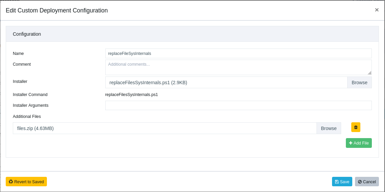Close the dialog with the X icon
The image size is (385, 192).
(x=377, y=10)
